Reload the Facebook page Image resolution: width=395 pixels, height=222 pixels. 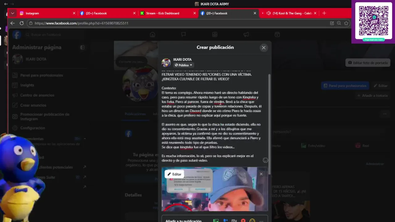[x=22, y=23]
